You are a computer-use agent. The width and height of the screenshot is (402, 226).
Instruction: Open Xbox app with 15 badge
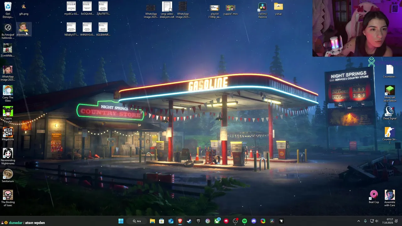click(x=217, y=221)
